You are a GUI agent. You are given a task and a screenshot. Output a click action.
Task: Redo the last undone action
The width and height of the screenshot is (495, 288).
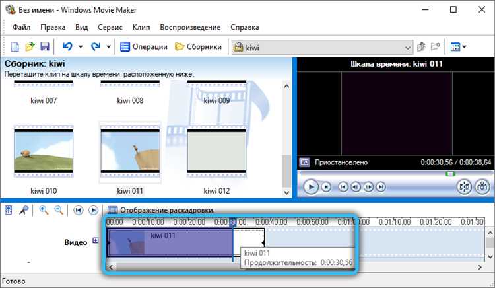[x=95, y=47]
